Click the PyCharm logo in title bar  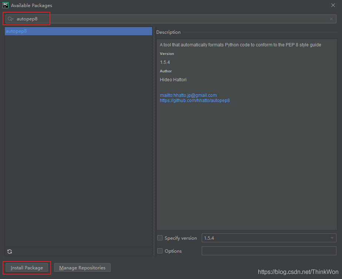(x=6, y=5)
